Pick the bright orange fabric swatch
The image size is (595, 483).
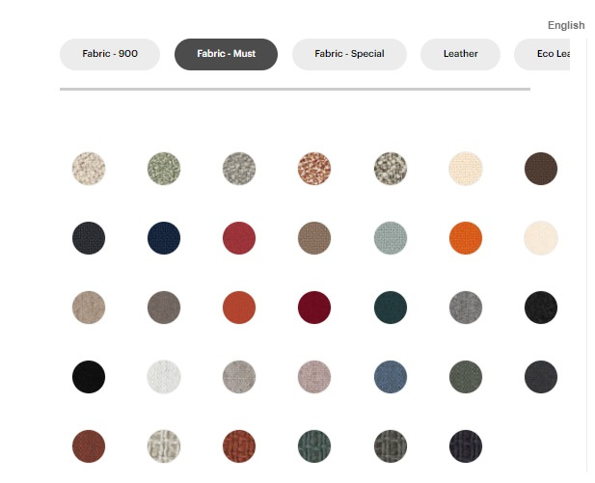[466, 238]
